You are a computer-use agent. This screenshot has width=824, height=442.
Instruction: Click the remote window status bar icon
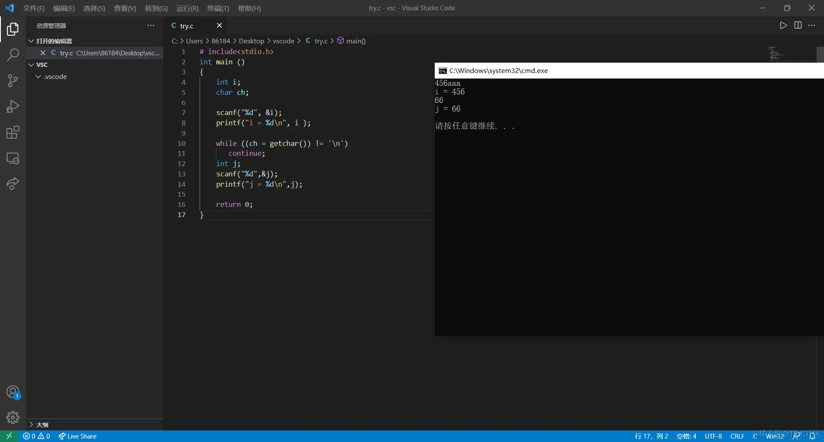[9, 436]
